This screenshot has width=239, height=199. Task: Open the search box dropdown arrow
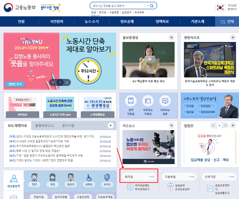pos(148,6)
